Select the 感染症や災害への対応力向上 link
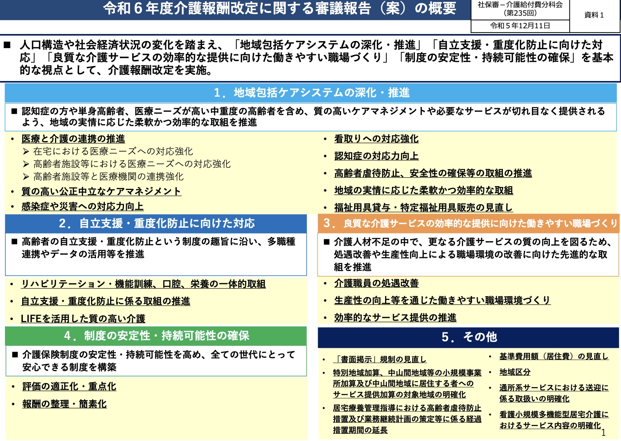 pos(82,206)
